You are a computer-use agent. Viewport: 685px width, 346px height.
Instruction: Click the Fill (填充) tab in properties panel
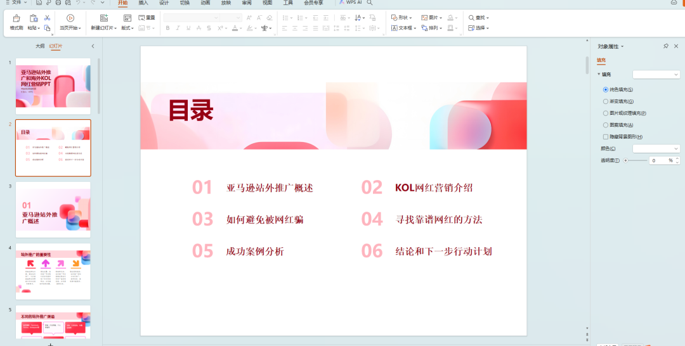(x=601, y=60)
